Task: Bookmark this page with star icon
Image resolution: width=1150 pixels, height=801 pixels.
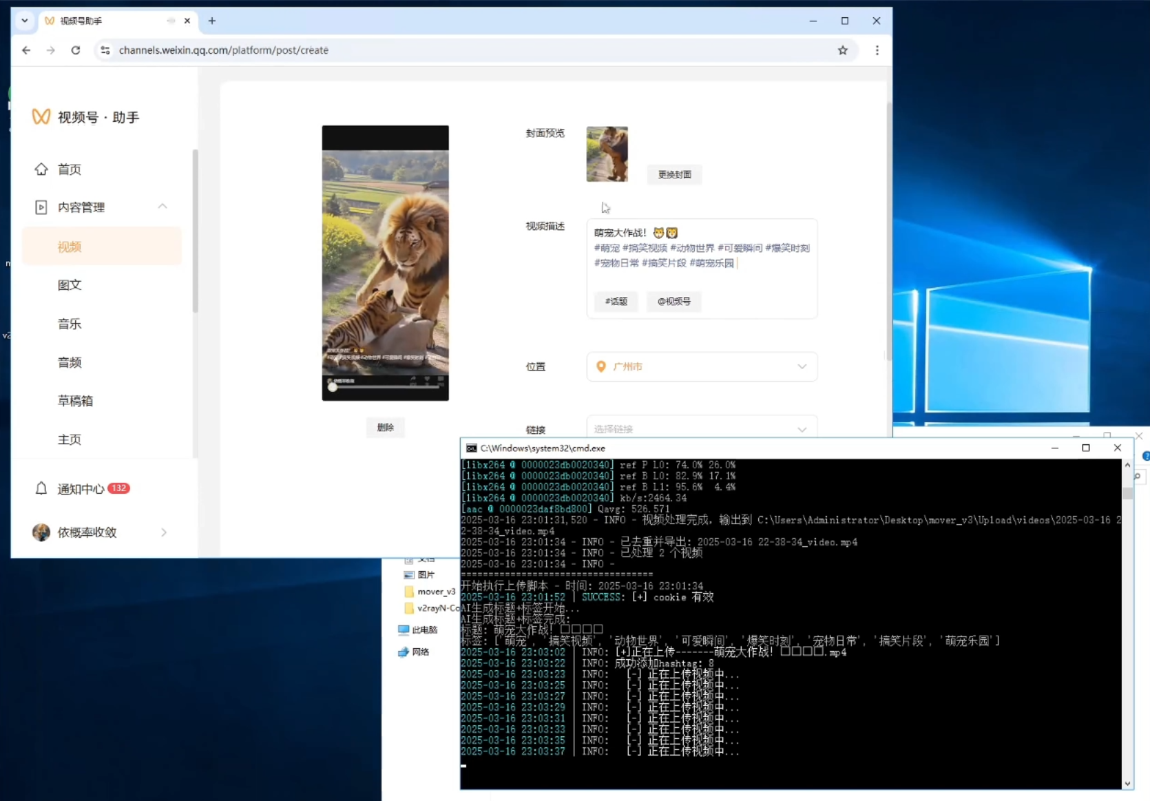Action: coord(842,50)
